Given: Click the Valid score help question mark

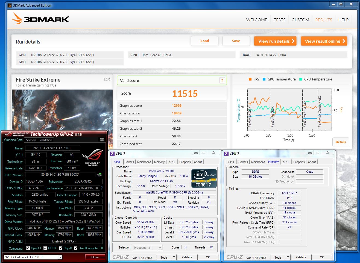Looking at the screenshot, I should click(x=222, y=80).
